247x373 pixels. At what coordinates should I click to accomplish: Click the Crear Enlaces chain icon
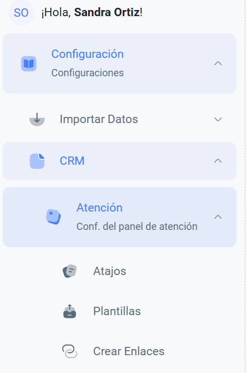pyautogui.click(x=70, y=351)
